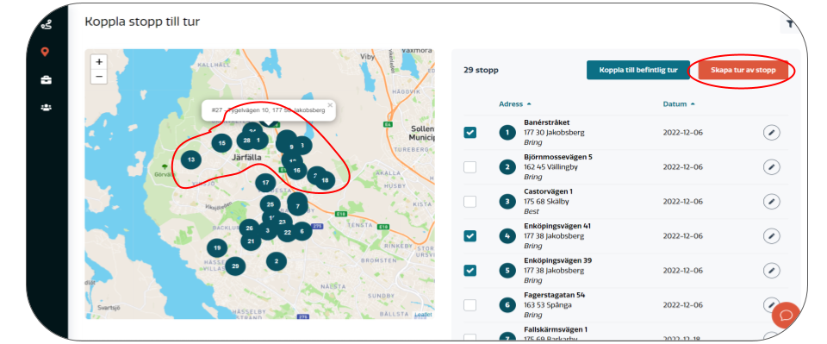This screenshot has height=344, width=827.
Task: Zoom in on the map
Action: point(98,61)
